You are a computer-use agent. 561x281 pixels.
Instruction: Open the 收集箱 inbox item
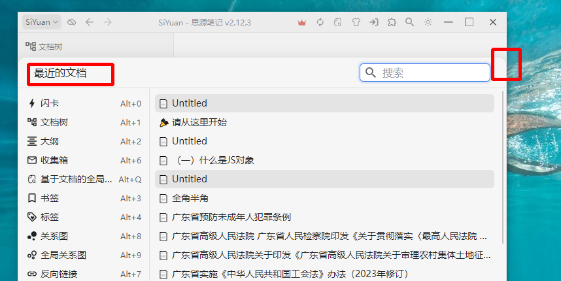(54, 160)
